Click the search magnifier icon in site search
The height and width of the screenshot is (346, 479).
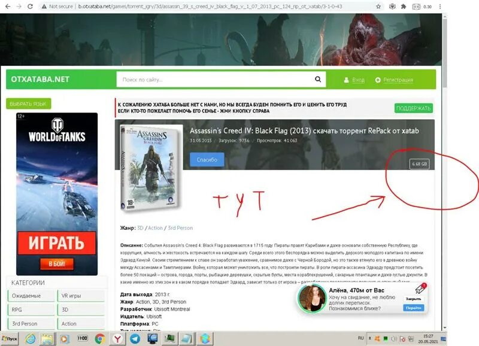(318, 80)
